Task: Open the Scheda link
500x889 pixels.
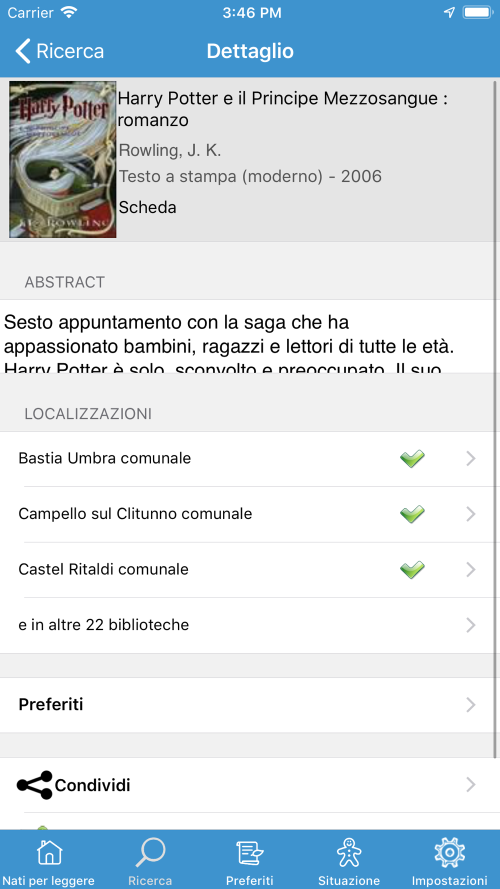Action: pos(147,207)
